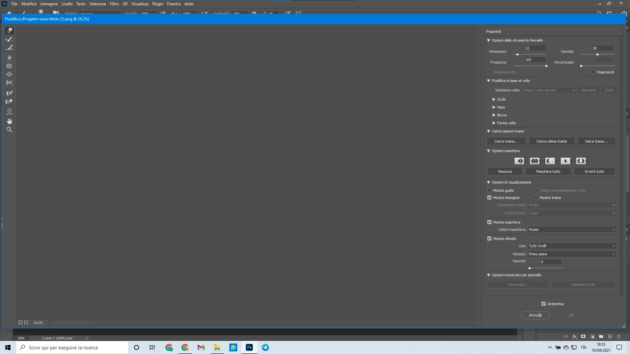Image resolution: width=630 pixels, height=354 pixels.
Task: Click the Annulla button
Action: (x=535, y=315)
